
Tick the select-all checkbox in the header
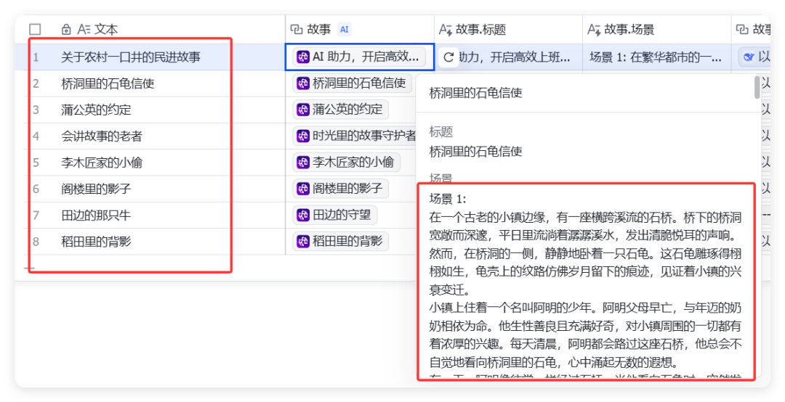click(35, 30)
